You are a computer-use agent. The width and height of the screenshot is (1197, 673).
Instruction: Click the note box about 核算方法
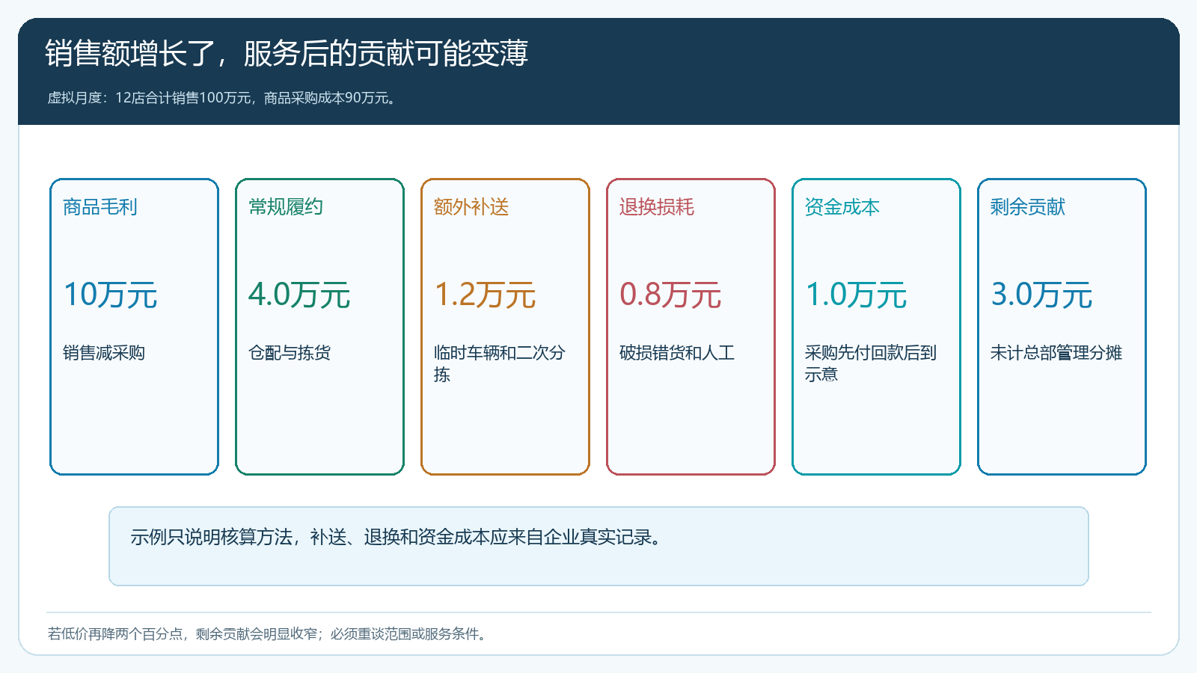[x=598, y=546]
